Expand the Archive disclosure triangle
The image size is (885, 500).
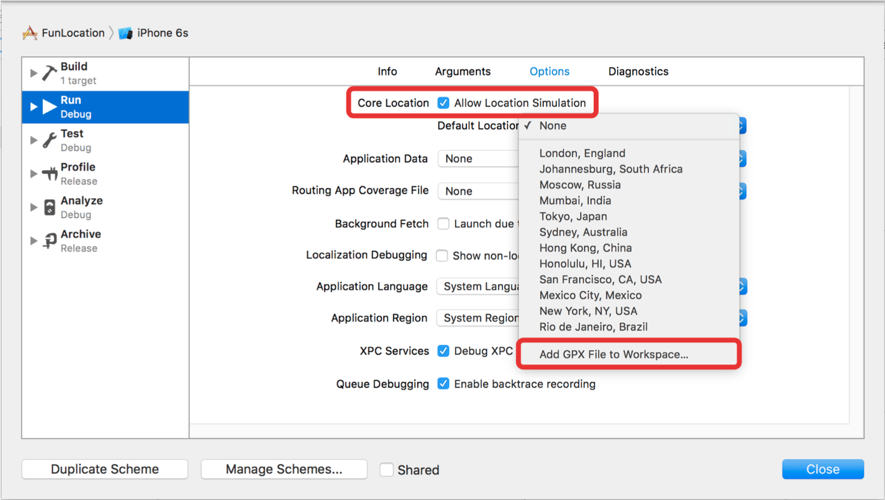(x=33, y=241)
